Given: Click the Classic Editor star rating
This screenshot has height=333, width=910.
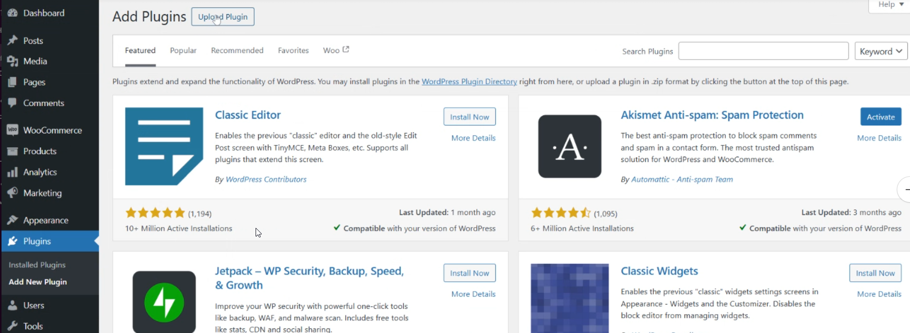Looking at the screenshot, I should pyautogui.click(x=155, y=213).
